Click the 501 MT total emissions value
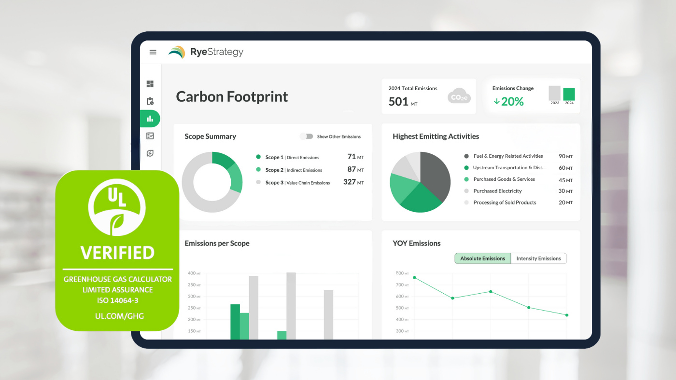This screenshot has width=676, height=380. point(403,101)
